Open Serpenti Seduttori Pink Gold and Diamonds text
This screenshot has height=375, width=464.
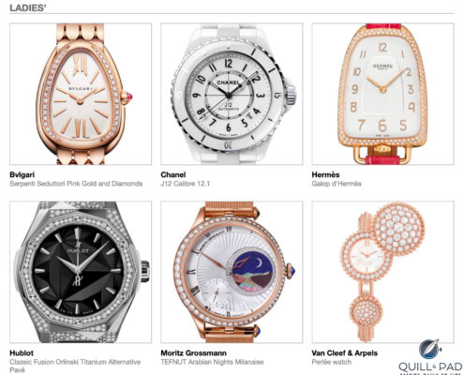point(76,184)
